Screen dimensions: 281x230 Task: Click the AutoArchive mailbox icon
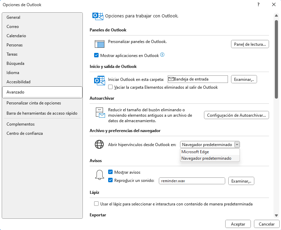[99, 113]
